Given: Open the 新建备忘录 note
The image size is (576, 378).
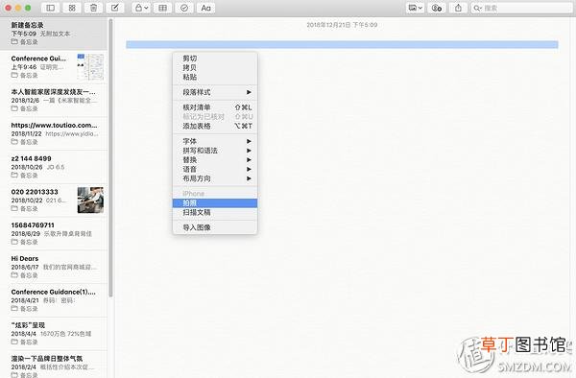Looking at the screenshot, I should coord(54,34).
